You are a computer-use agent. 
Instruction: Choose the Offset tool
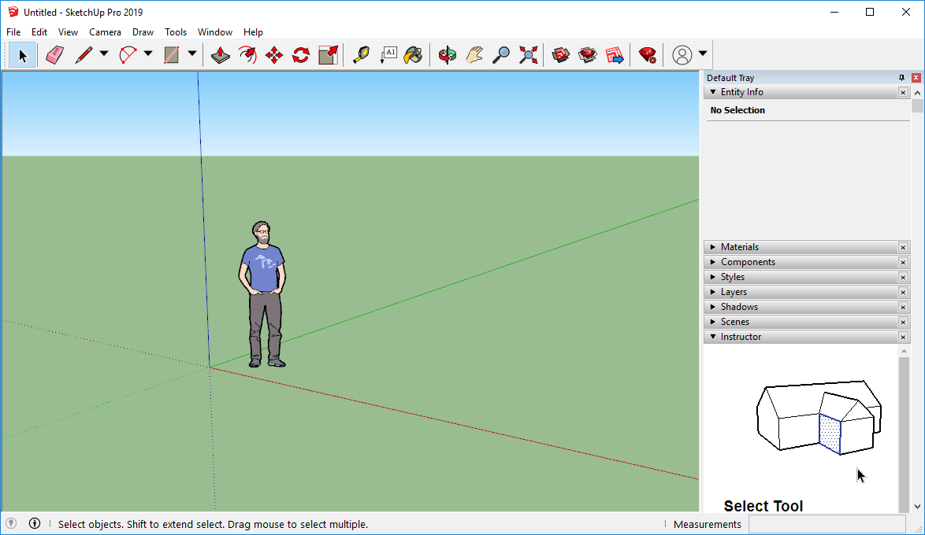(x=247, y=55)
